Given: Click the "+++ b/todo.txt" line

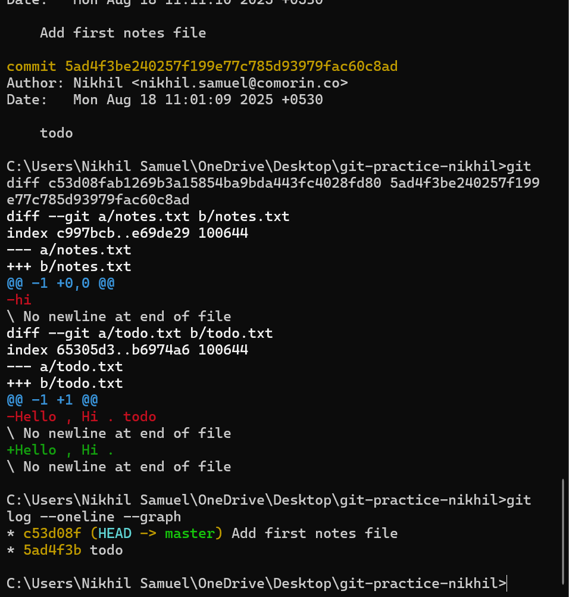Looking at the screenshot, I should pos(65,383).
